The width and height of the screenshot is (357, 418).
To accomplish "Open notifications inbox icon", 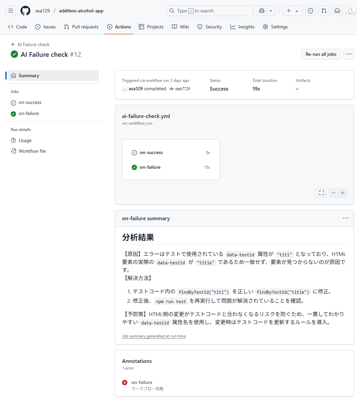I will click(x=337, y=11).
